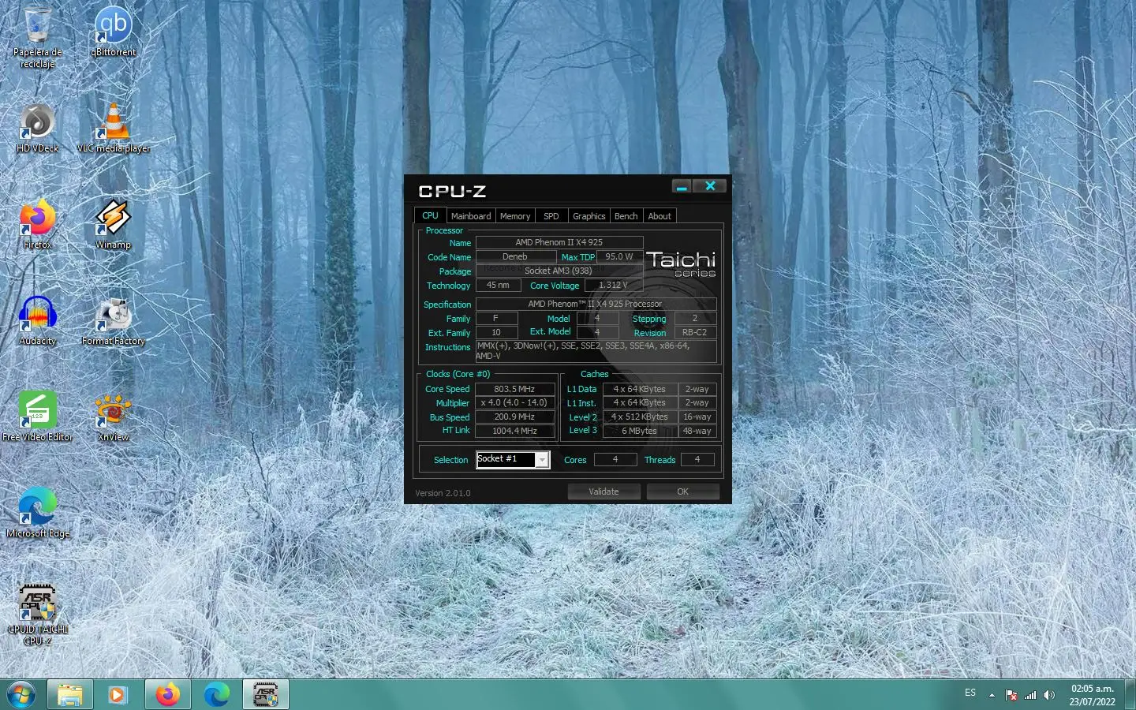1136x710 pixels.
Task: Show hidden system tray icons
Action: point(992,695)
